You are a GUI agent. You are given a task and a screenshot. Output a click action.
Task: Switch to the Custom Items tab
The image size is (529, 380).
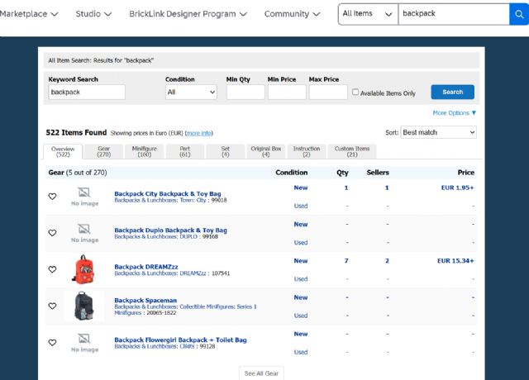click(352, 151)
